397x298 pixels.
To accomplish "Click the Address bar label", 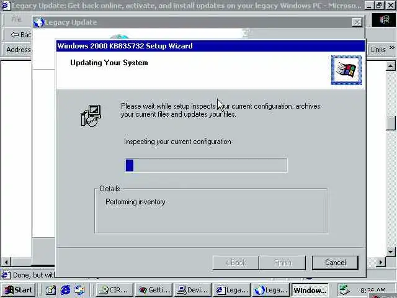I will 18,50.
